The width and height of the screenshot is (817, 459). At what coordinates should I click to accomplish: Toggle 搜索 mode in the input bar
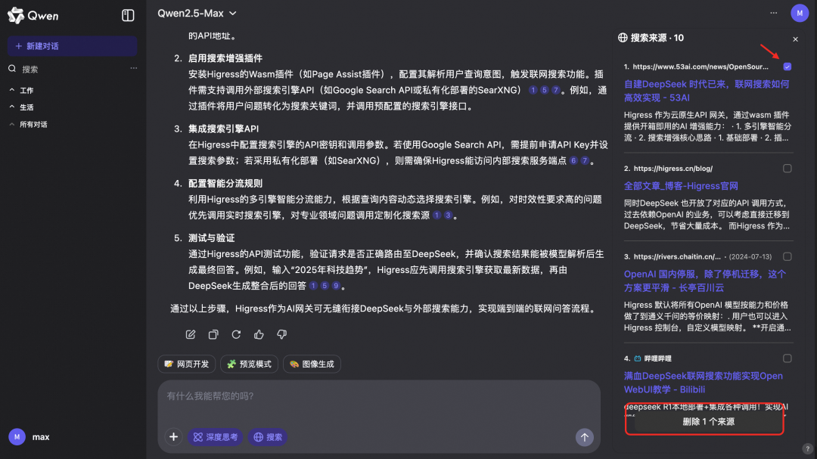tap(267, 436)
